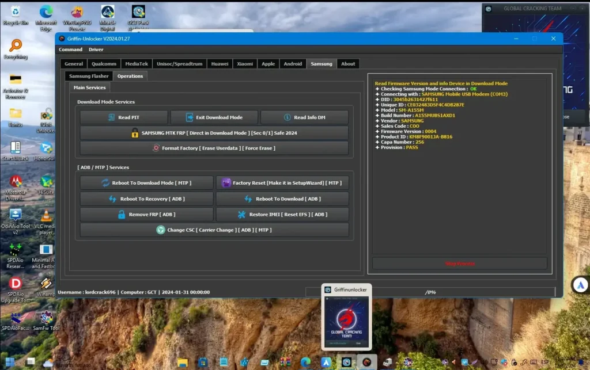Switch to the Samsung Flasher tab
Image resolution: width=590 pixels, height=370 pixels.
pyautogui.click(x=88, y=75)
